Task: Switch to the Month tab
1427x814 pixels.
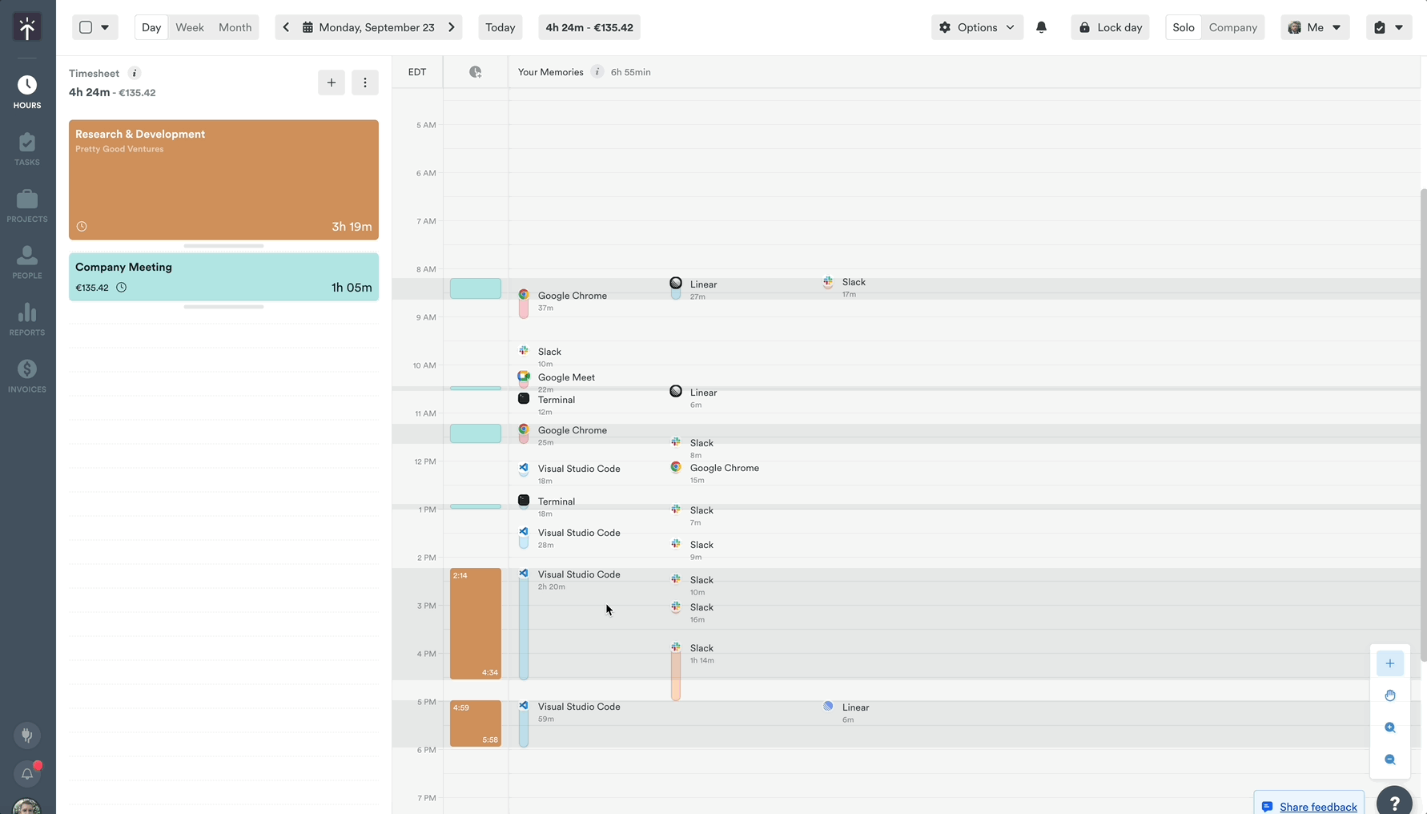Action: pyautogui.click(x=235, y=27)
